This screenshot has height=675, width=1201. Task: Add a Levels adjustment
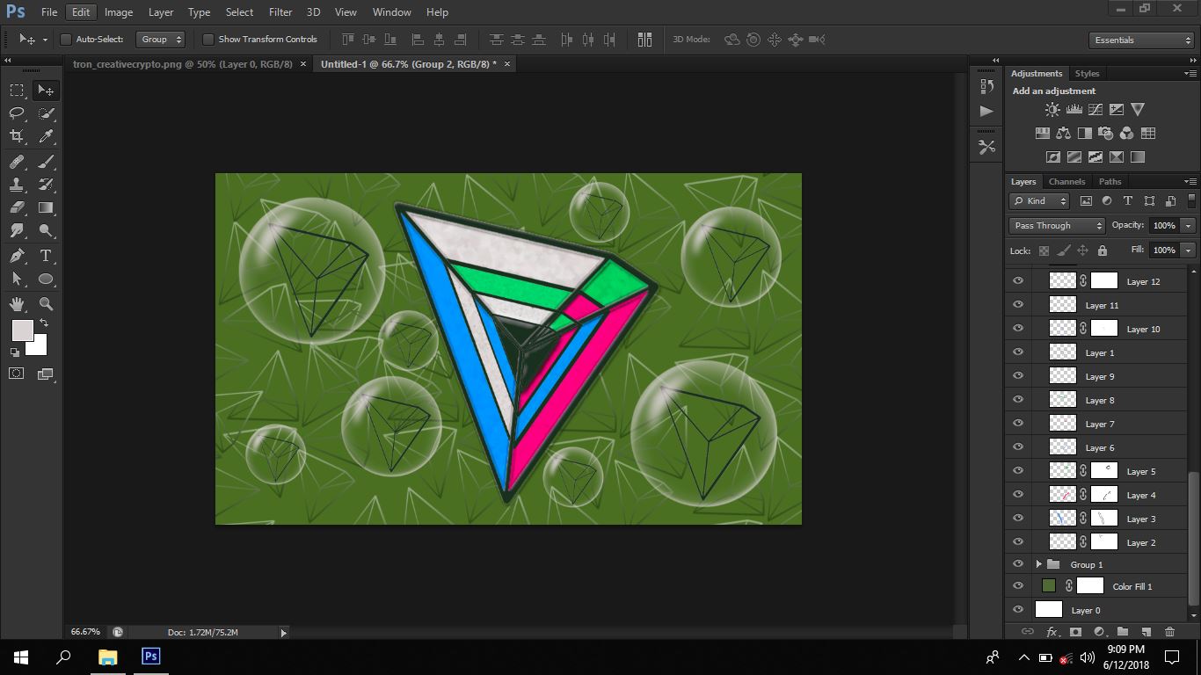pyautogui.click(x=1074, y=110)
